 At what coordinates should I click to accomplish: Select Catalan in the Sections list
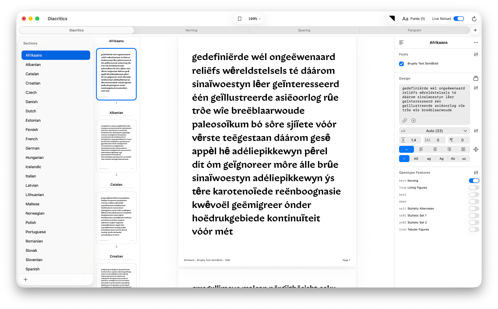click(x=56, y=74)
